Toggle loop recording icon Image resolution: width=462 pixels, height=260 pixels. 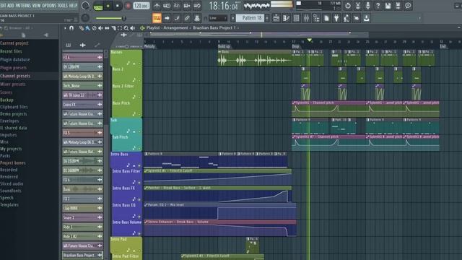click(x=197, y=6)
